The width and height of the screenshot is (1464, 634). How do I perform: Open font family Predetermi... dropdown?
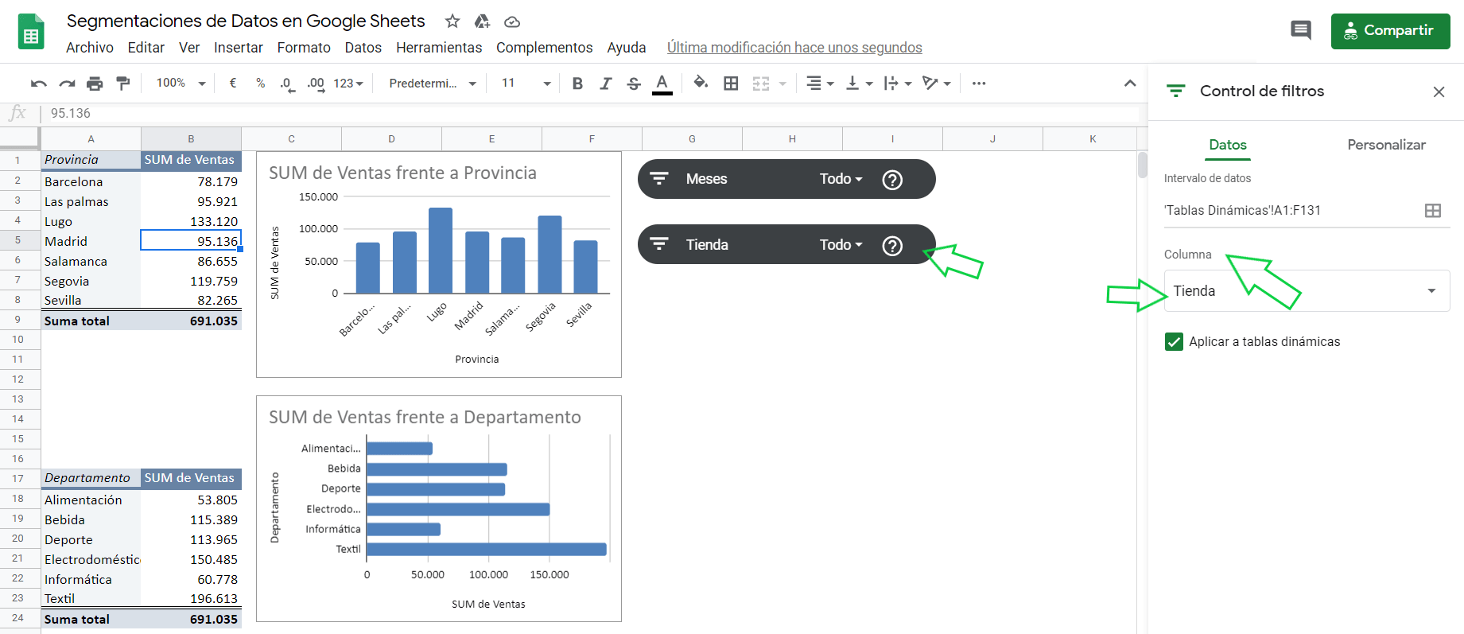433,84
